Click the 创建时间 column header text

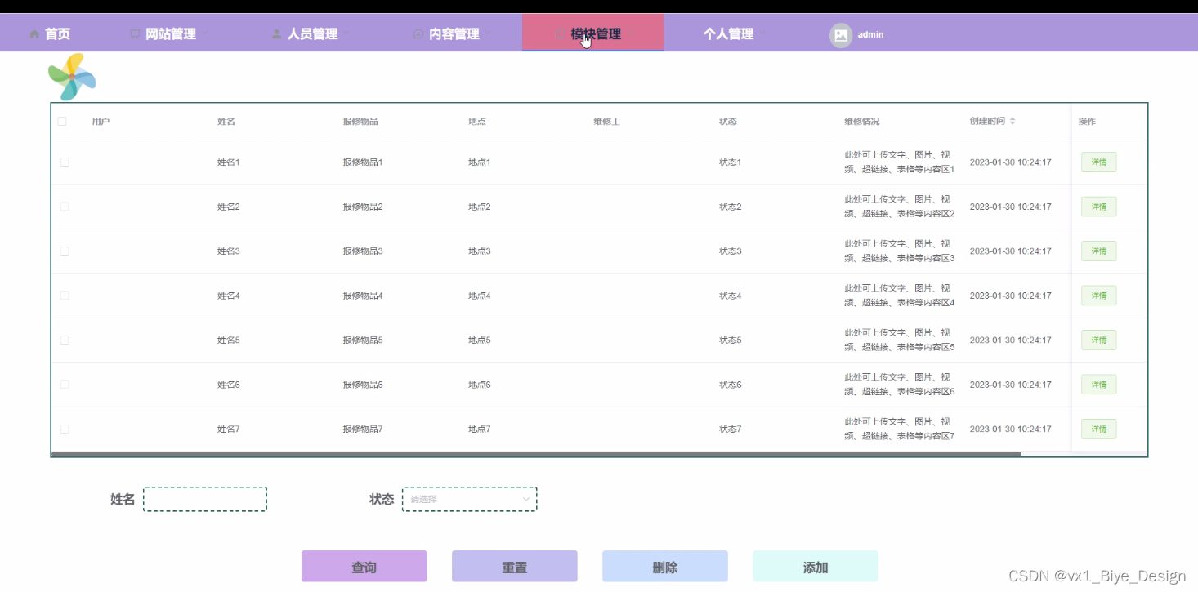tap(987, 122)
